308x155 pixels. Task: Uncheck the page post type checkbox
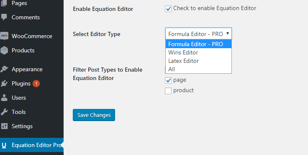pos(168,80)
